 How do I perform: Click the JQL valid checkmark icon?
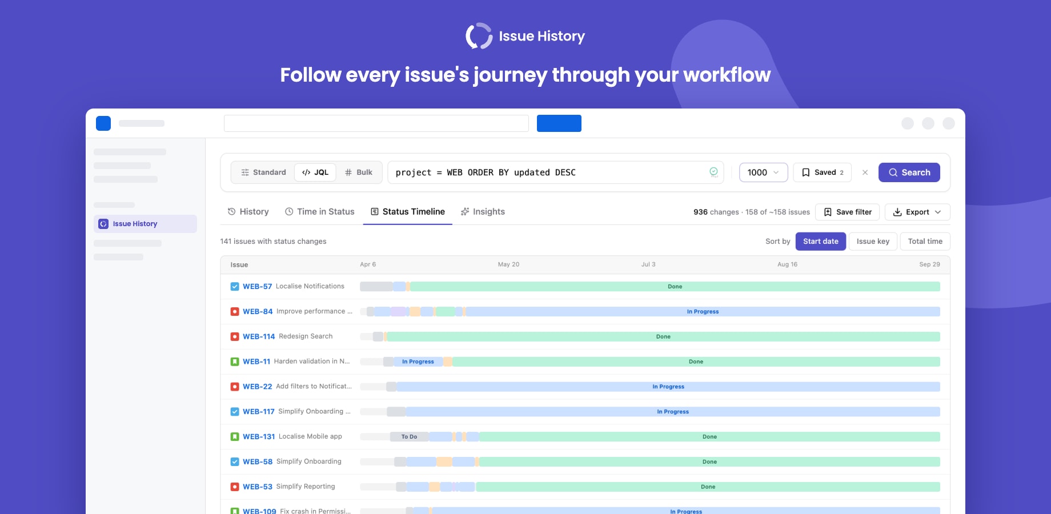point(713,172)
